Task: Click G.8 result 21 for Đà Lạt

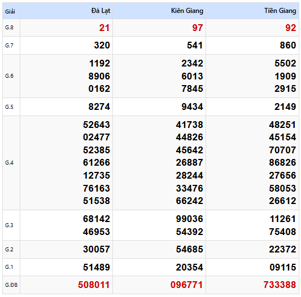Action: point(104,28)
